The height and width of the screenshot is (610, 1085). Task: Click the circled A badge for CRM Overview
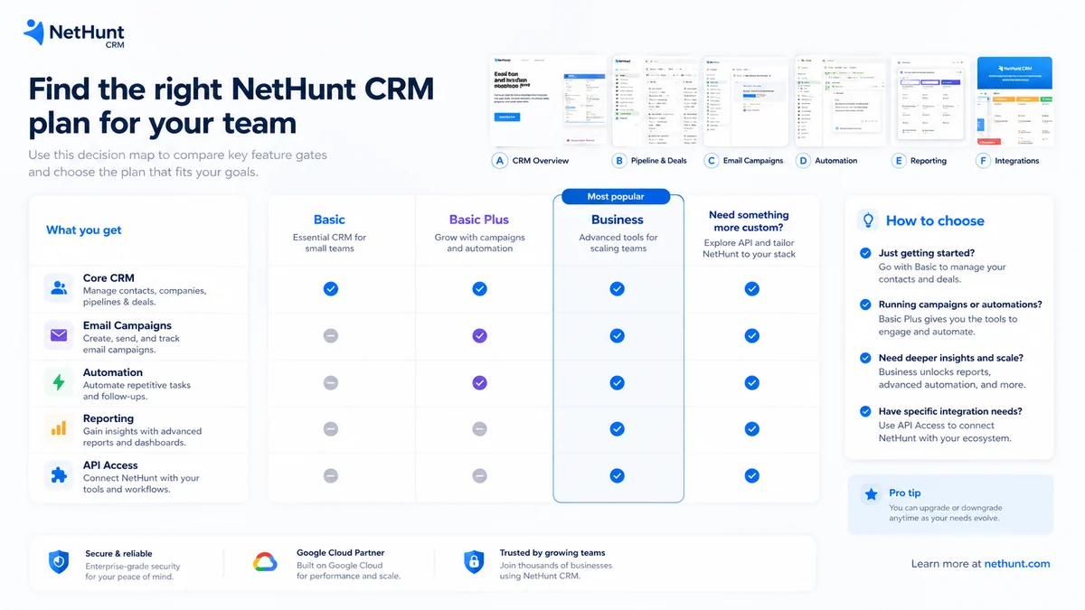[499, 161]
